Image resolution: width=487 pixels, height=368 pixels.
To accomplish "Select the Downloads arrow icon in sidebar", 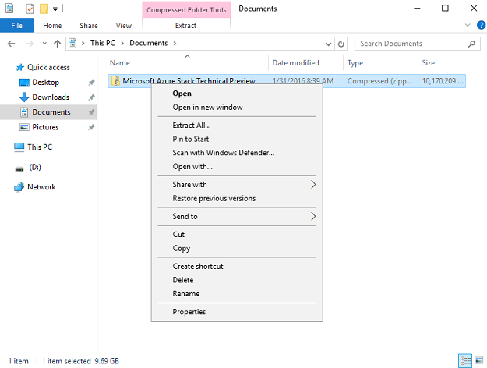I will click(24, 97).
